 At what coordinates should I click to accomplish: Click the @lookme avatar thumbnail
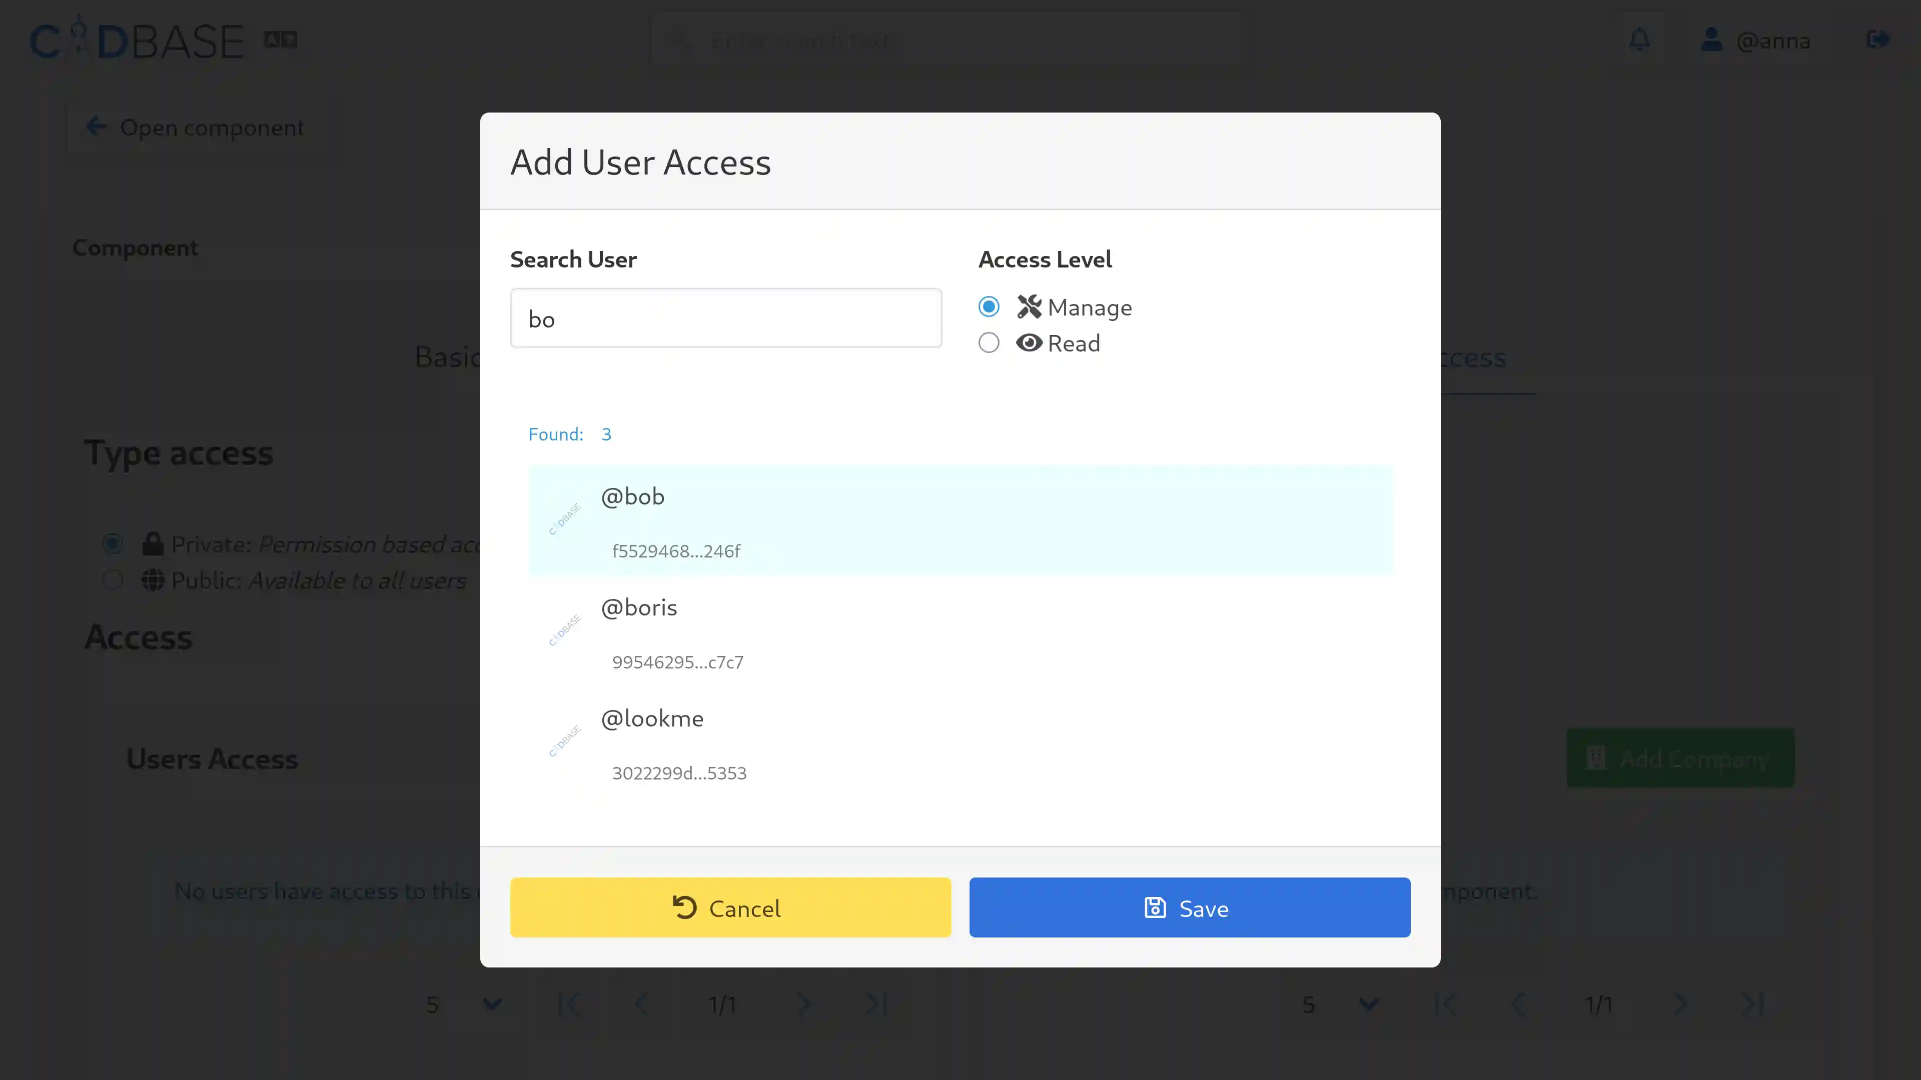point(564,741)
